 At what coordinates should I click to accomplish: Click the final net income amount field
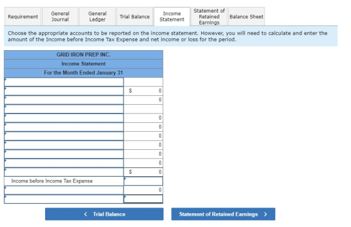144,199
